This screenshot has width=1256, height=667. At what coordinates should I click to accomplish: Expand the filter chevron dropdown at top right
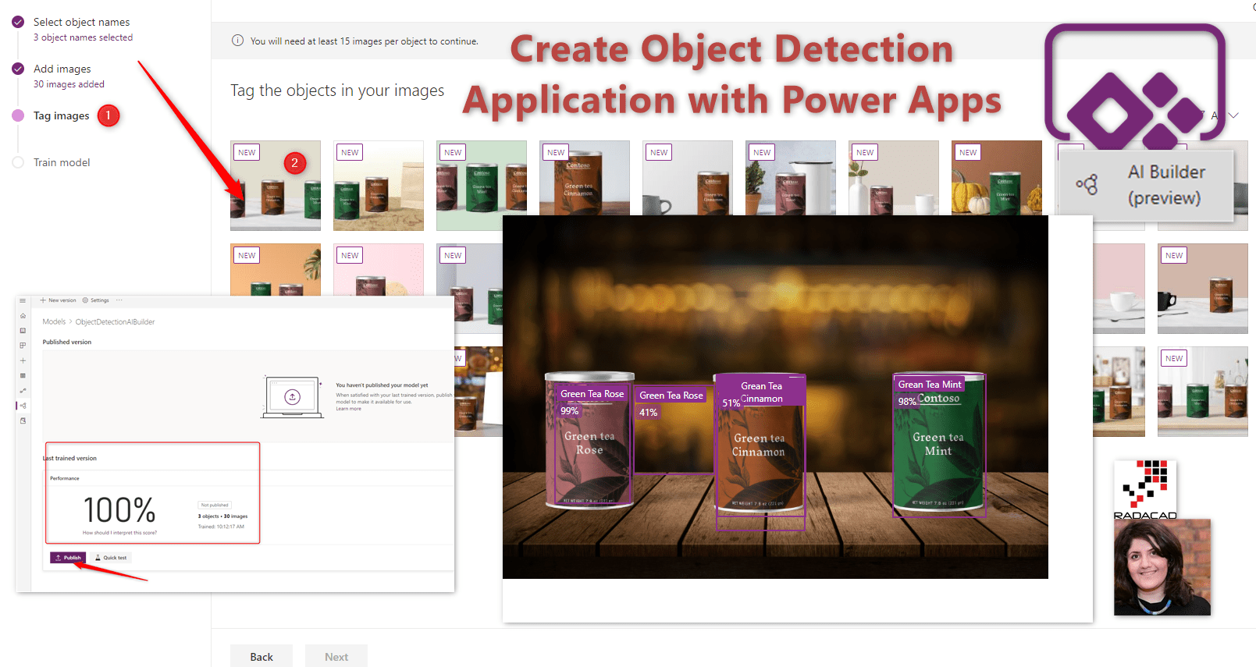point(1233,115)
